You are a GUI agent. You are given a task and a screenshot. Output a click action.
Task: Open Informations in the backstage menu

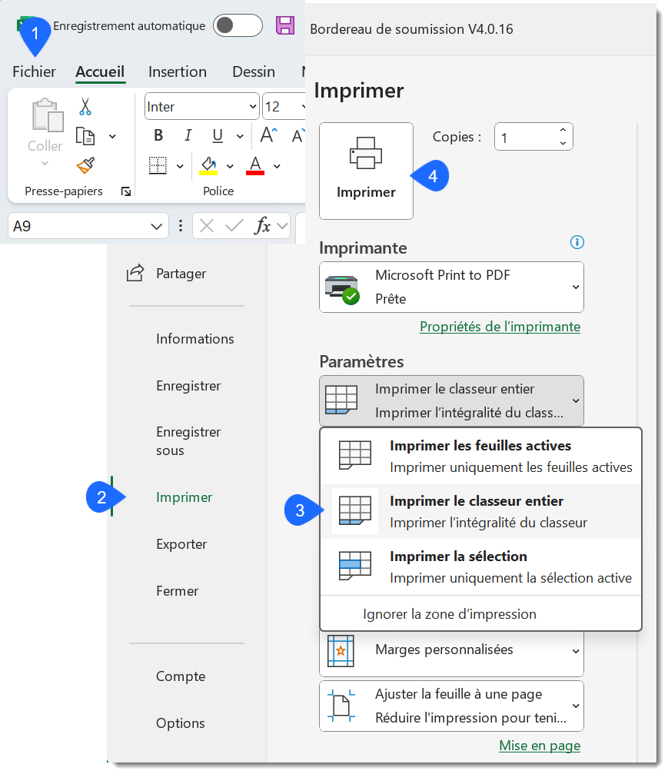[x=195, y=339]
